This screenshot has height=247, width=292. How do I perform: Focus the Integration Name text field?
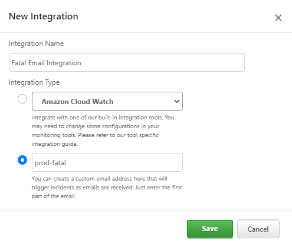point(127,62)
